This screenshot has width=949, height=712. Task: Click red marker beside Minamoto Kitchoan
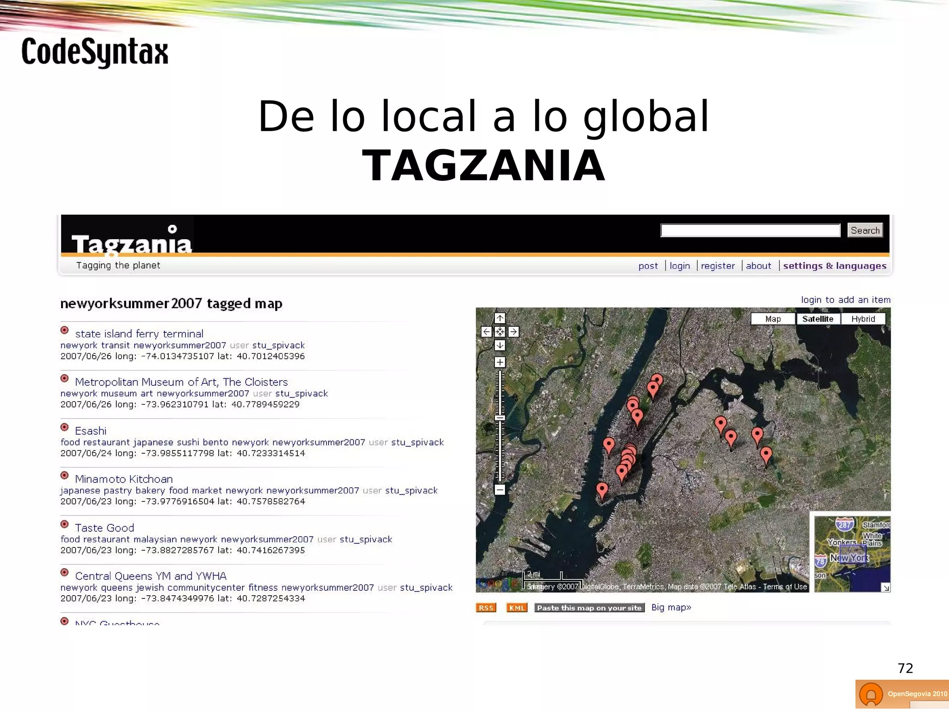(x=65, y=476)
